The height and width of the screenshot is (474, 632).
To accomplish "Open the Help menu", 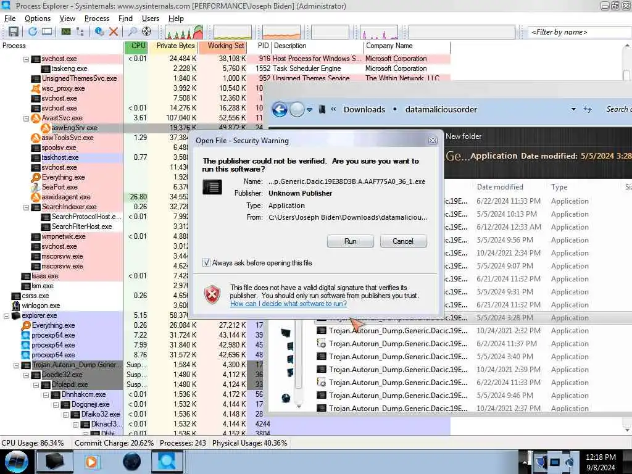I will (176, 19).
